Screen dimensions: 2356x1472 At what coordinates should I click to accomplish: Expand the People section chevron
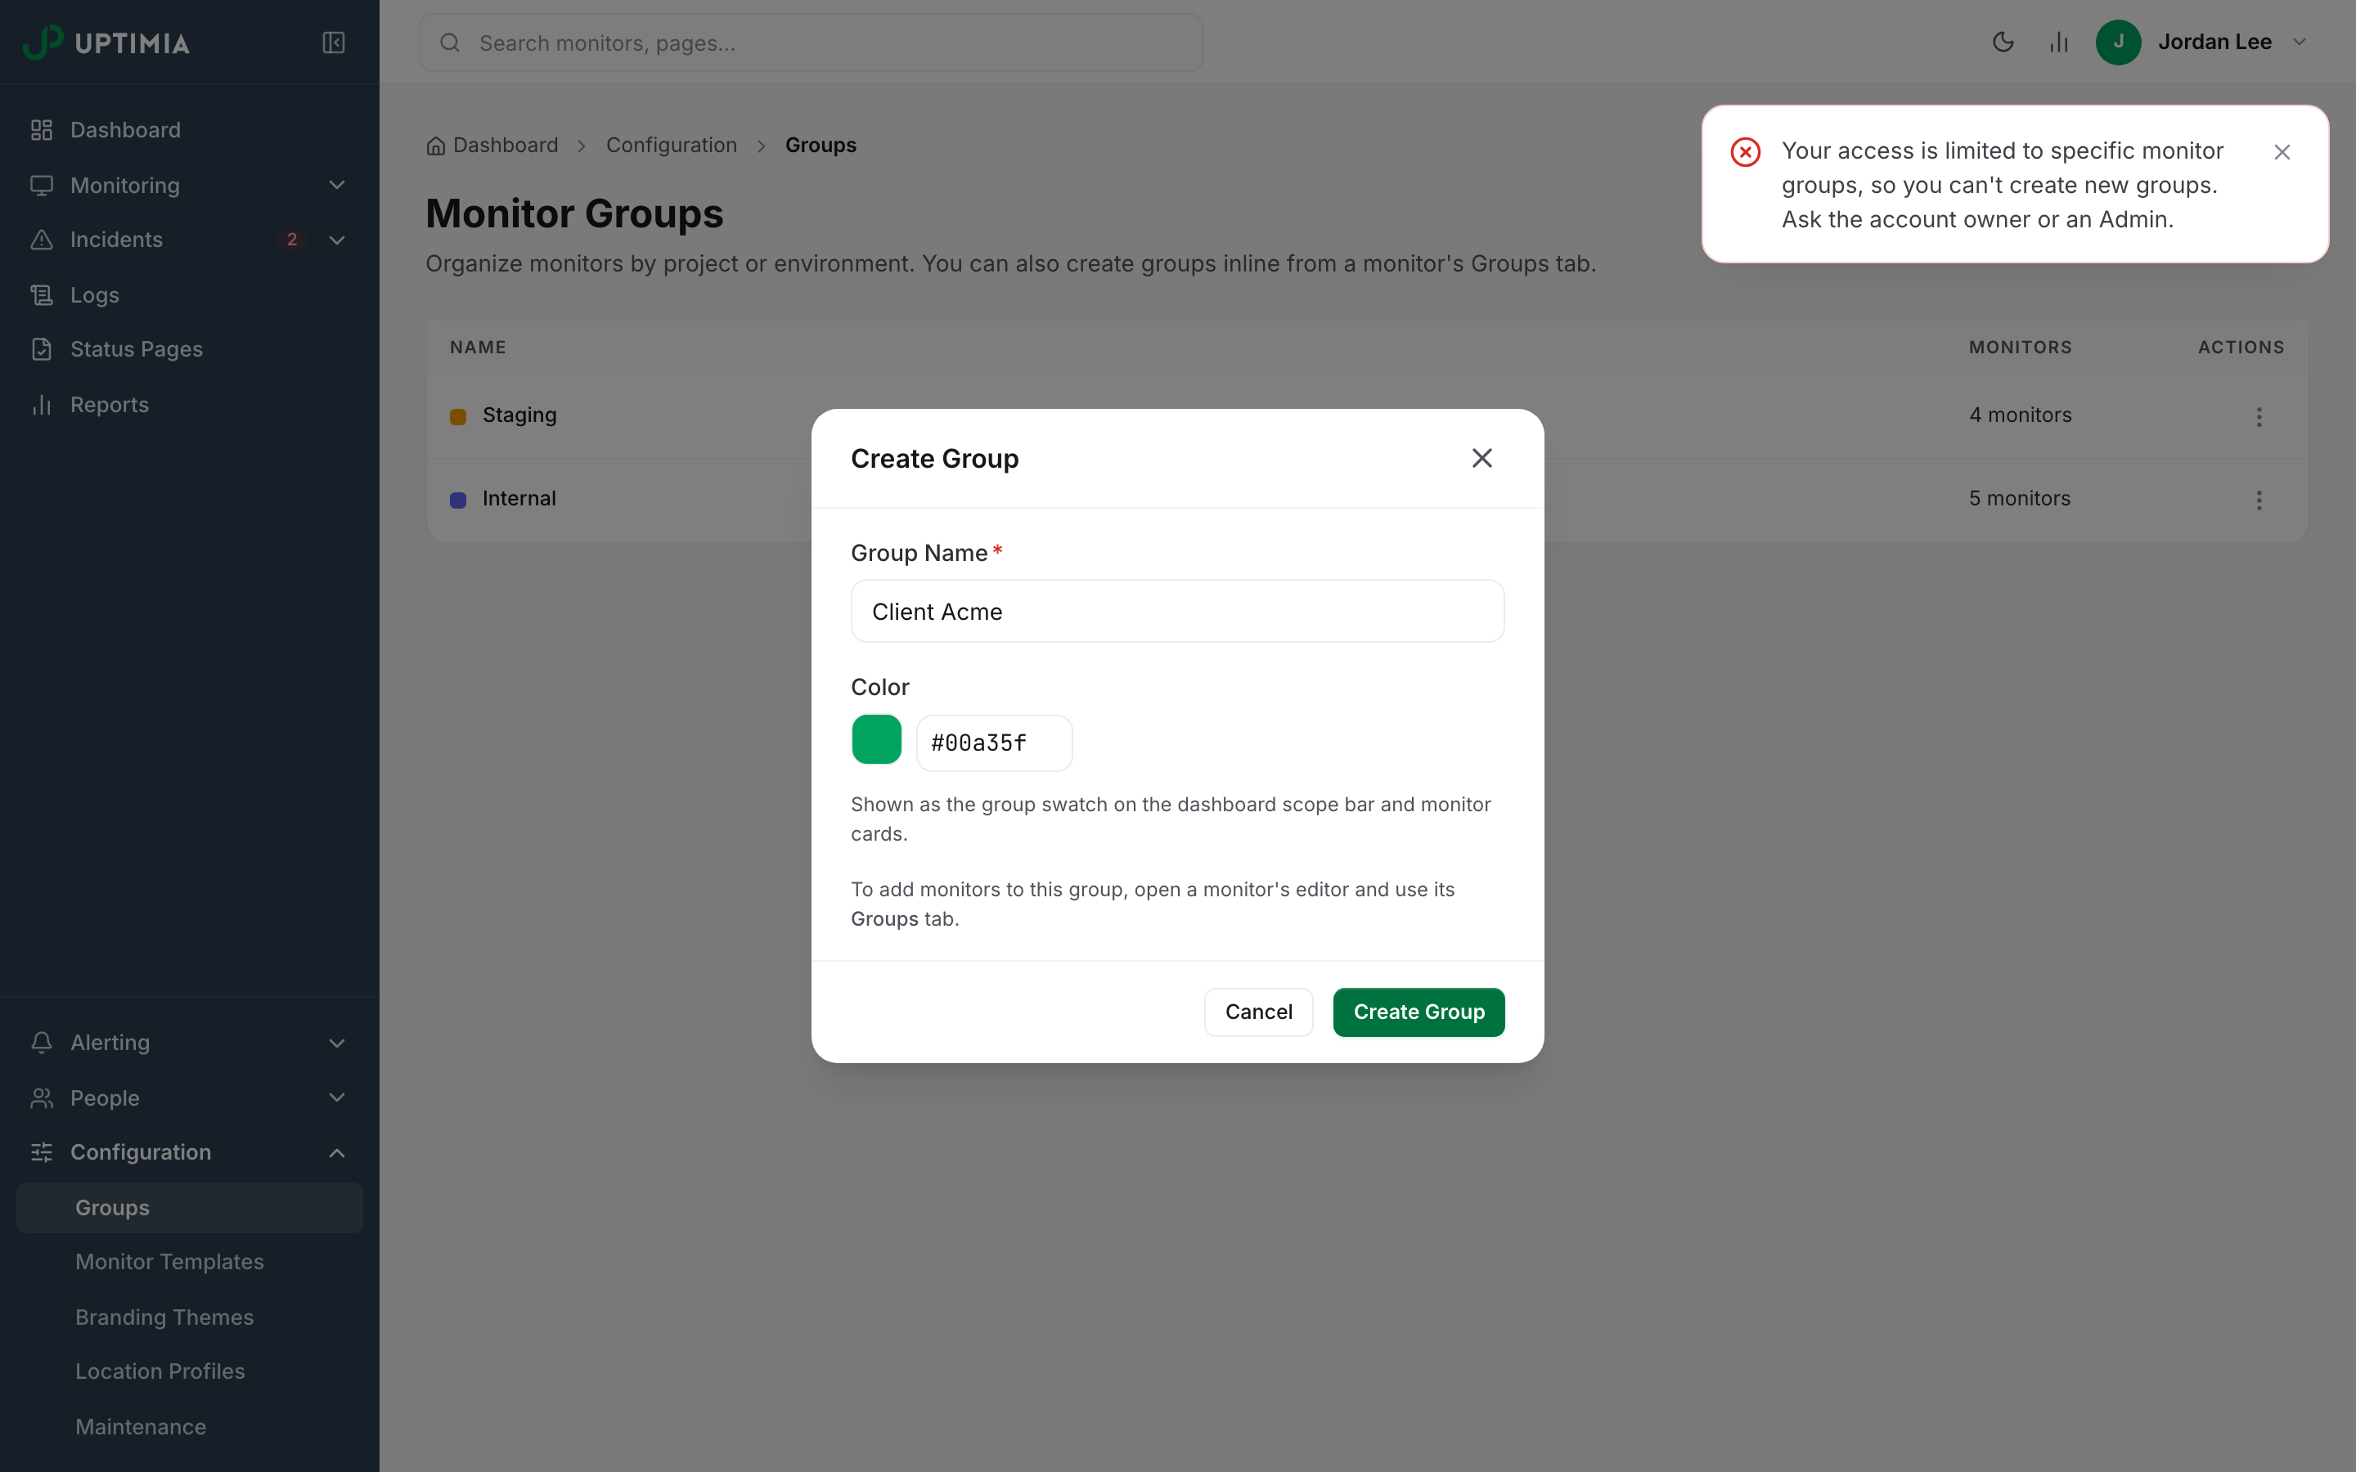pos(337,1097)
